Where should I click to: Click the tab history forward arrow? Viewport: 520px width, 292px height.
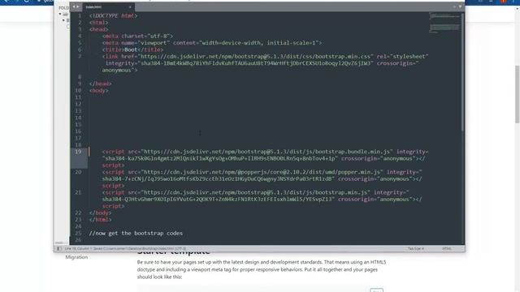click(x=78, y=6)
